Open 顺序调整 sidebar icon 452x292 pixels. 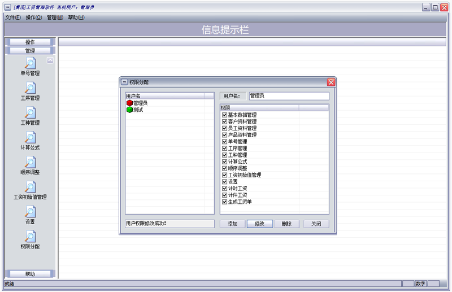pos(31,163)
